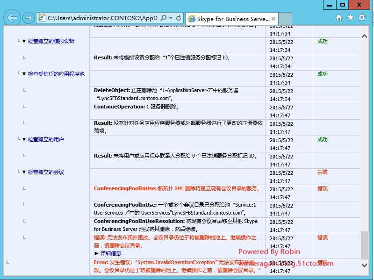Click the Home icon in browser toolbar
Image resolution: width=374 pixels, height=280 pixels.
(338, 18)
